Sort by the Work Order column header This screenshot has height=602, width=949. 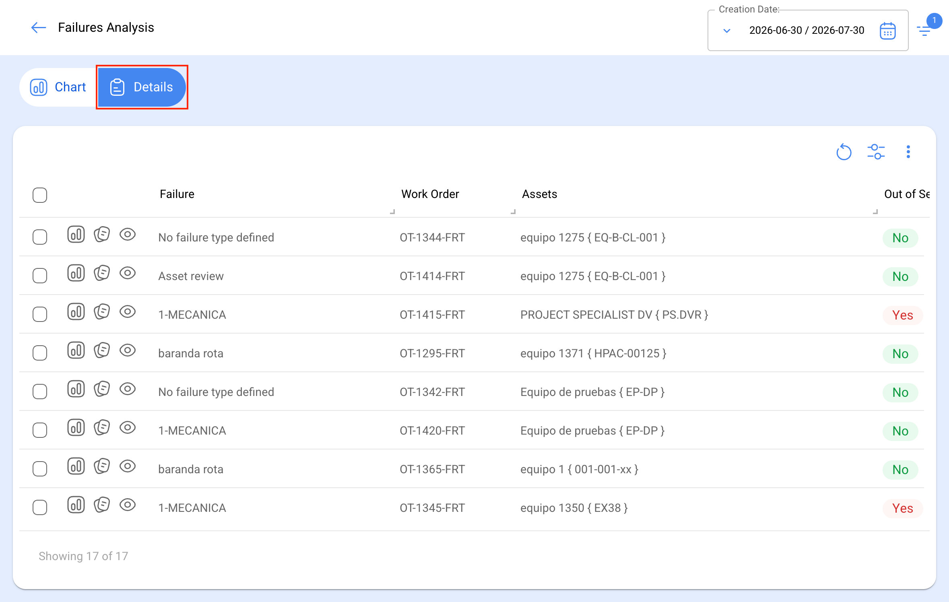(430, 194)
